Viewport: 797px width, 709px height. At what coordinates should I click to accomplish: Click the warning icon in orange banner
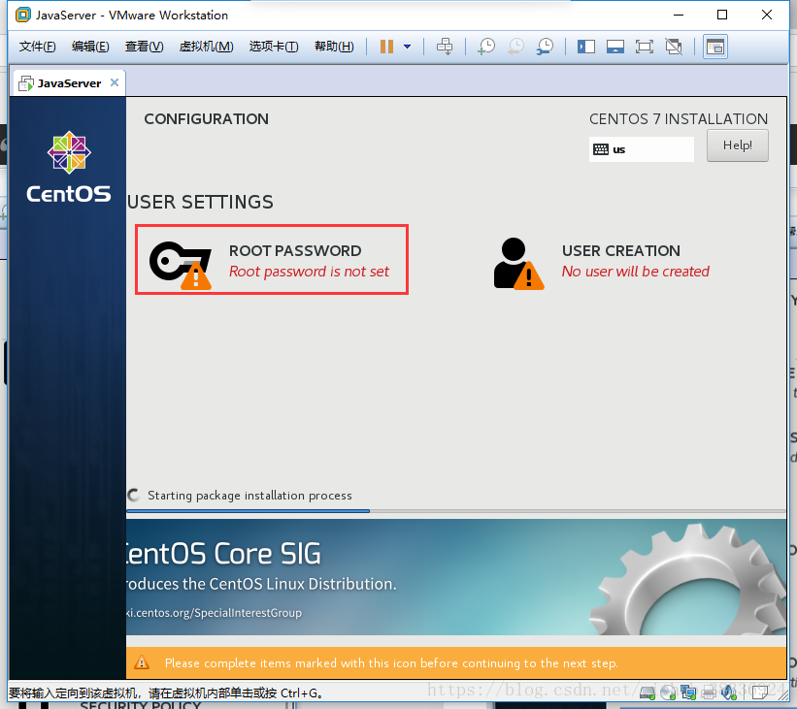pyautogui.click(x=142, y=662)
